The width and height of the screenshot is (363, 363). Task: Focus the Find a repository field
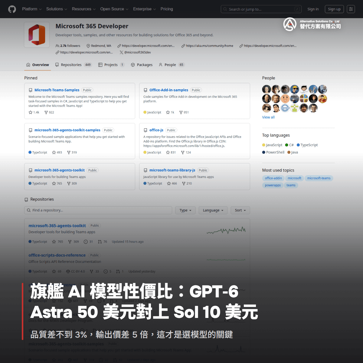98,210
